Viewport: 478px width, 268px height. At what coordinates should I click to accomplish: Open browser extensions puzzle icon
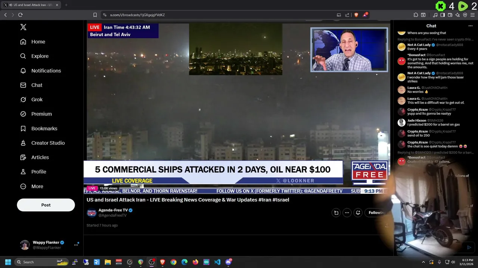point(416,15)
